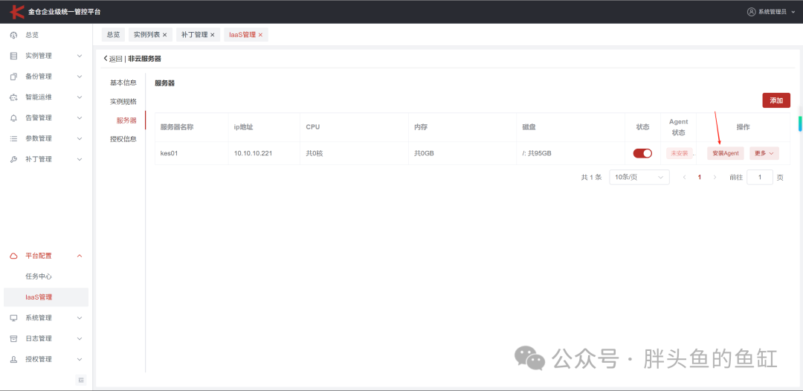The image size is (803, 391).
Task: Expand the 告警管理 menu chevron
Action: coord(80,117)
